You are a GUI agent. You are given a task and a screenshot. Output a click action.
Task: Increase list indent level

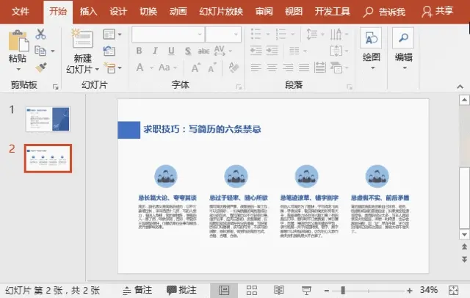point(272,51)
